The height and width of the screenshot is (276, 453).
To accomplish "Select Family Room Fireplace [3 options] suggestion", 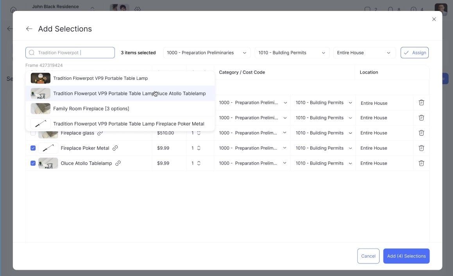I will coord(120,109).
